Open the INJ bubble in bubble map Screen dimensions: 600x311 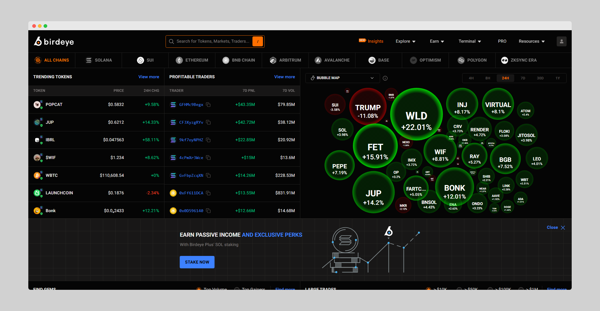(462, 104)
